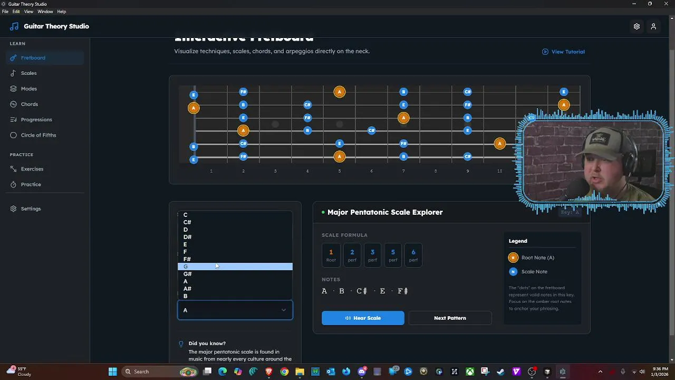Open Discord from the taskbar
The image size is (675, 380).
click(362, 372)
